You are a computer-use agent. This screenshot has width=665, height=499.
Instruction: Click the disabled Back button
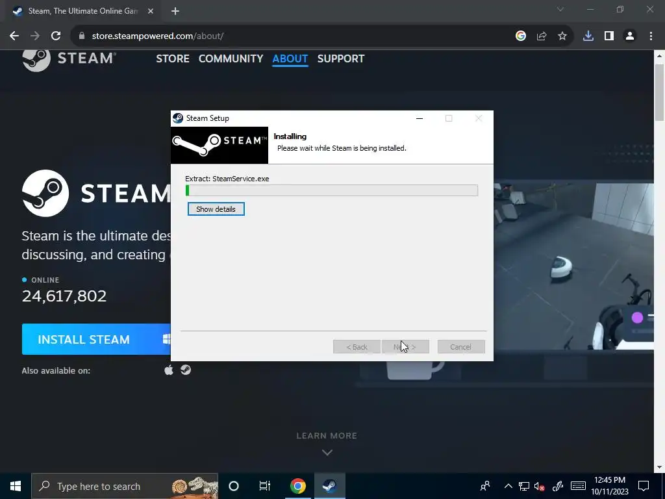click(357, 347)
